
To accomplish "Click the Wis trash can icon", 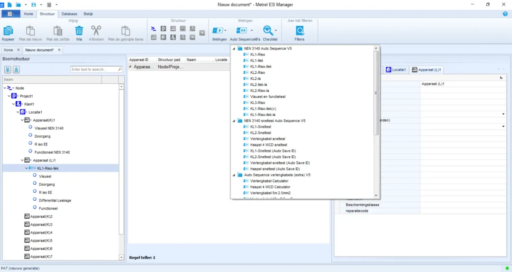I will pyautogui.click(x=79, y=31).
